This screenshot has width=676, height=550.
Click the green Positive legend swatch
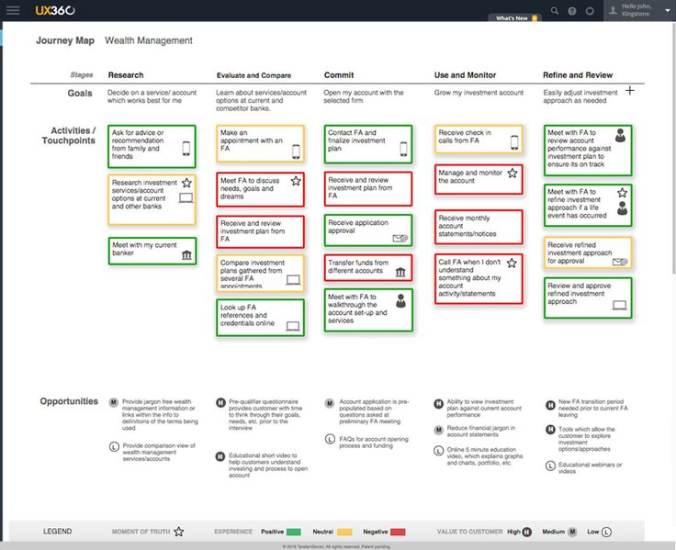point(294,532)
